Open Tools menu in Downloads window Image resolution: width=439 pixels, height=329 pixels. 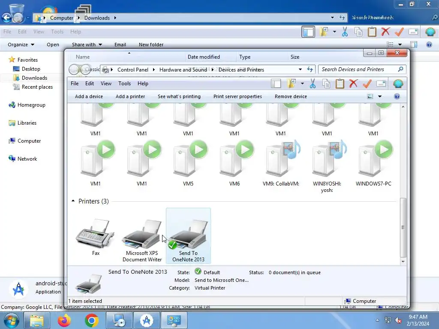click(x=57, y=32)
